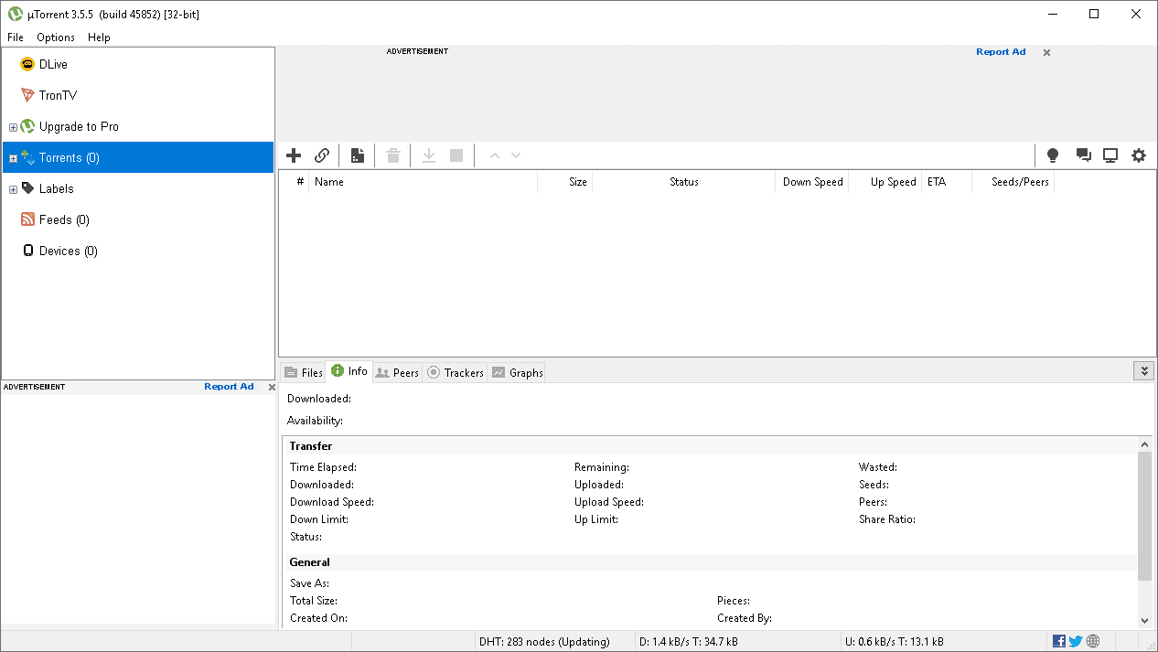Sort by Seeds/Peers column header
1158x652 pixels.
tap(1013, 182)
